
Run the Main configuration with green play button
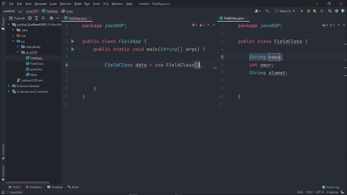301,11
